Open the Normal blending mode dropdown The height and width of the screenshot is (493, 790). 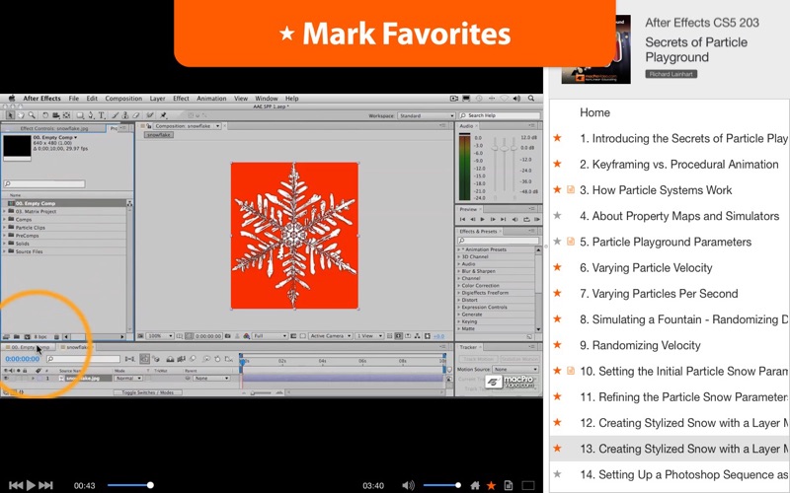128,378
